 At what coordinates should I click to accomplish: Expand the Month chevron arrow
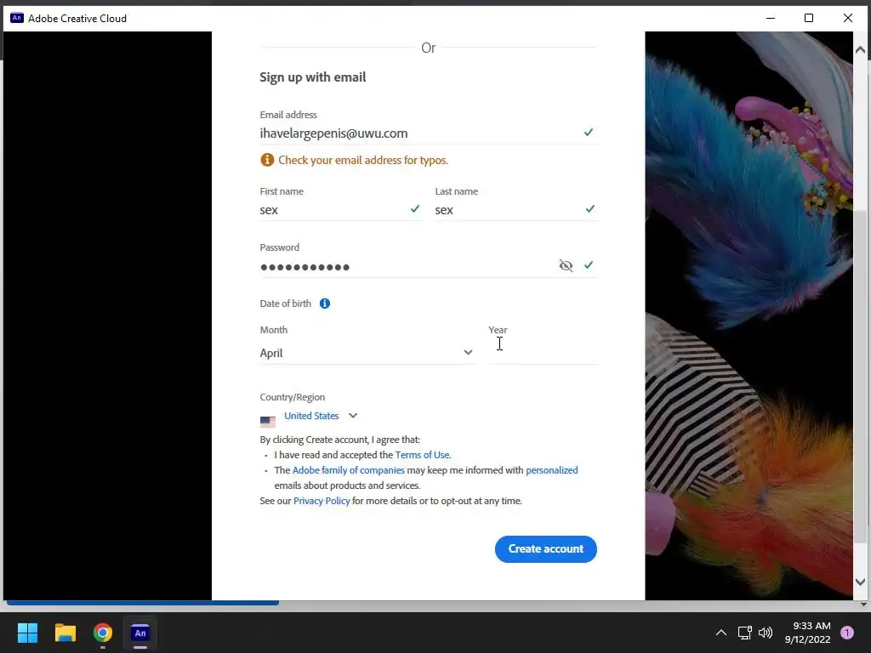click(469, 353)
